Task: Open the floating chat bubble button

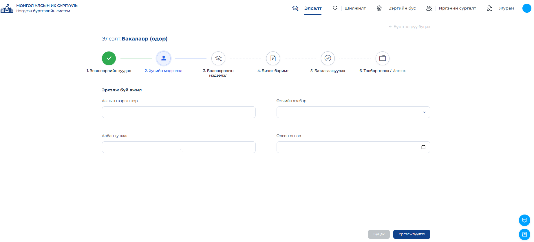Action: click(524, 220)
